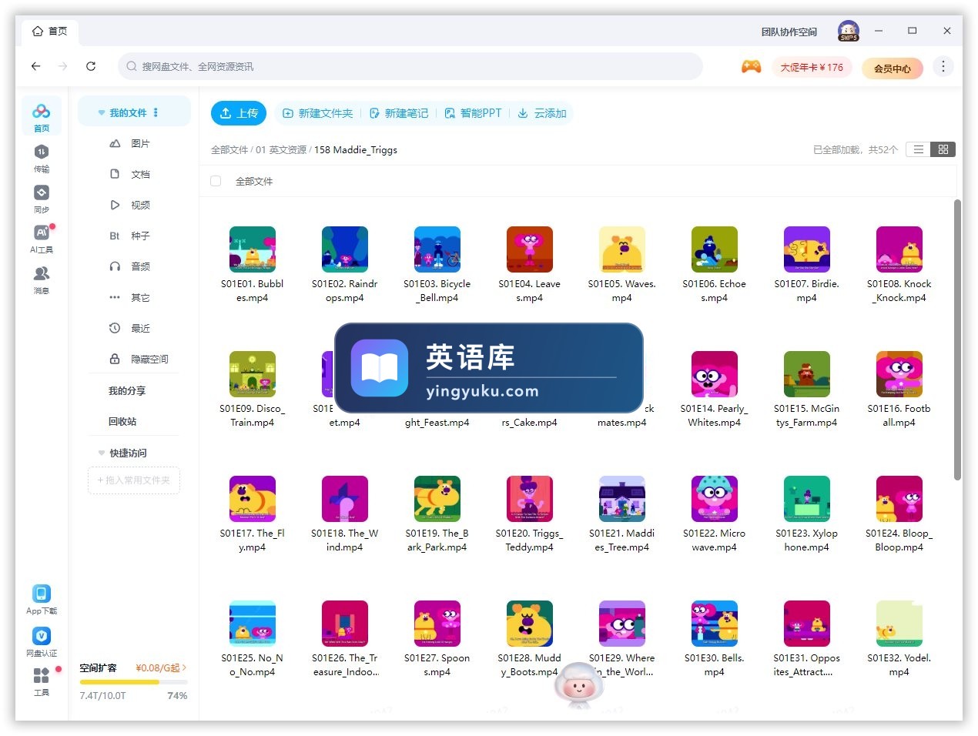This screenshot has height=736, width=978.
Task: Open S01E23. Xylophone.mp4 thumbnail
Action: pos(807,499)
